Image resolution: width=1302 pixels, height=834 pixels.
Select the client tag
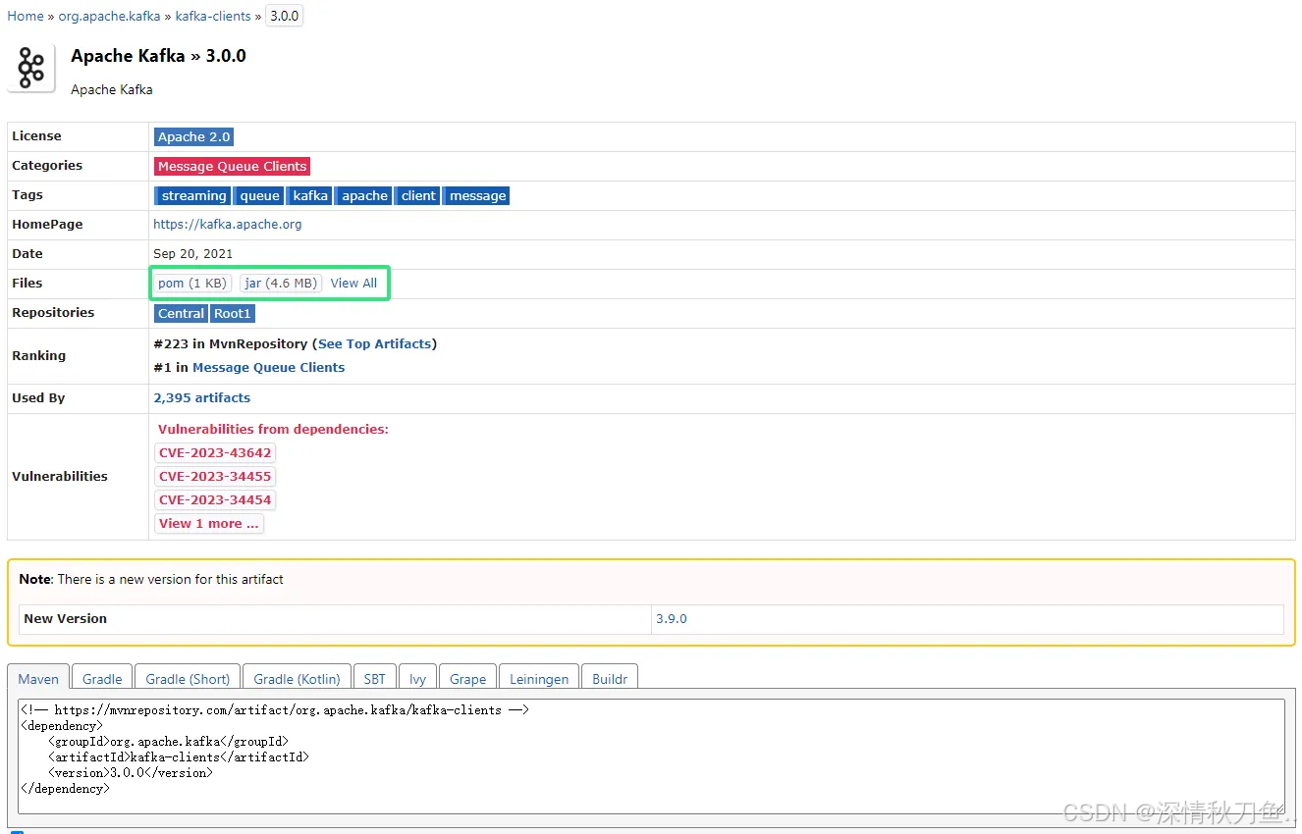tap(418, 195)
